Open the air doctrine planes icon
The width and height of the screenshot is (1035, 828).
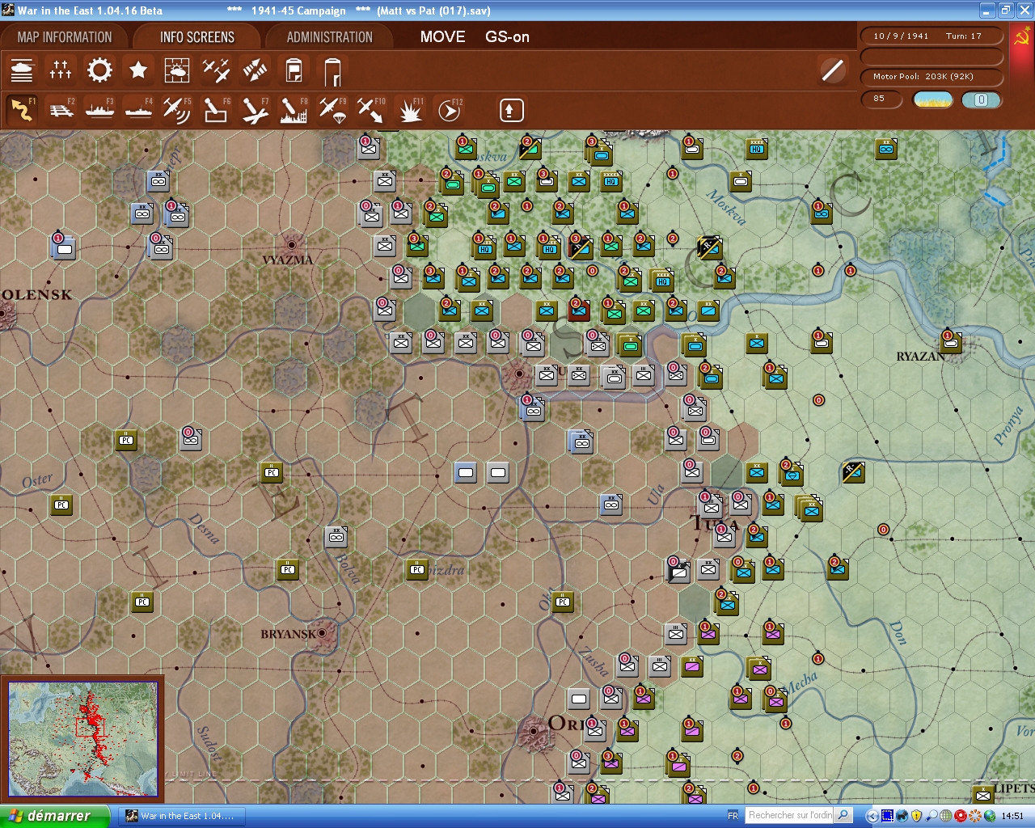(x=216, y=70)
